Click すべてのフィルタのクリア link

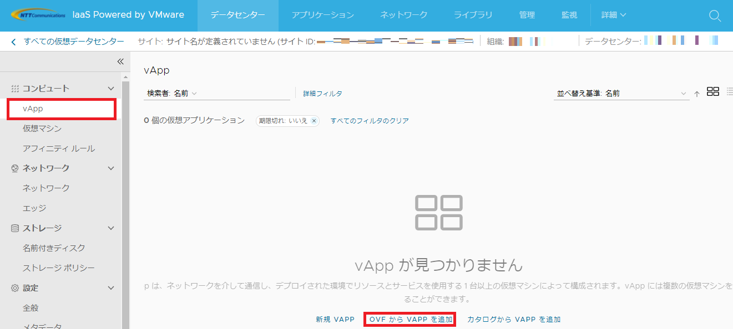(x=370, y=121)
